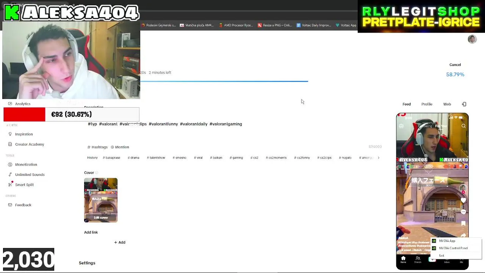This screenshot has height=273, width=485.
Task: Add the #gaming hashtag suggestion
Action: (x=236, y=158)
